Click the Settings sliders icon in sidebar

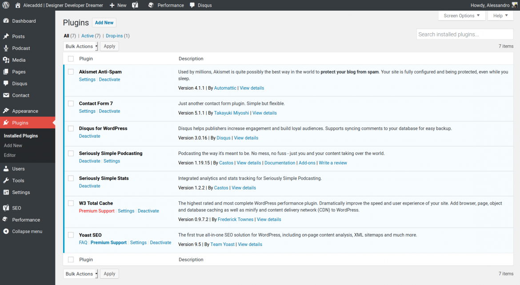(x=6, y=192)
